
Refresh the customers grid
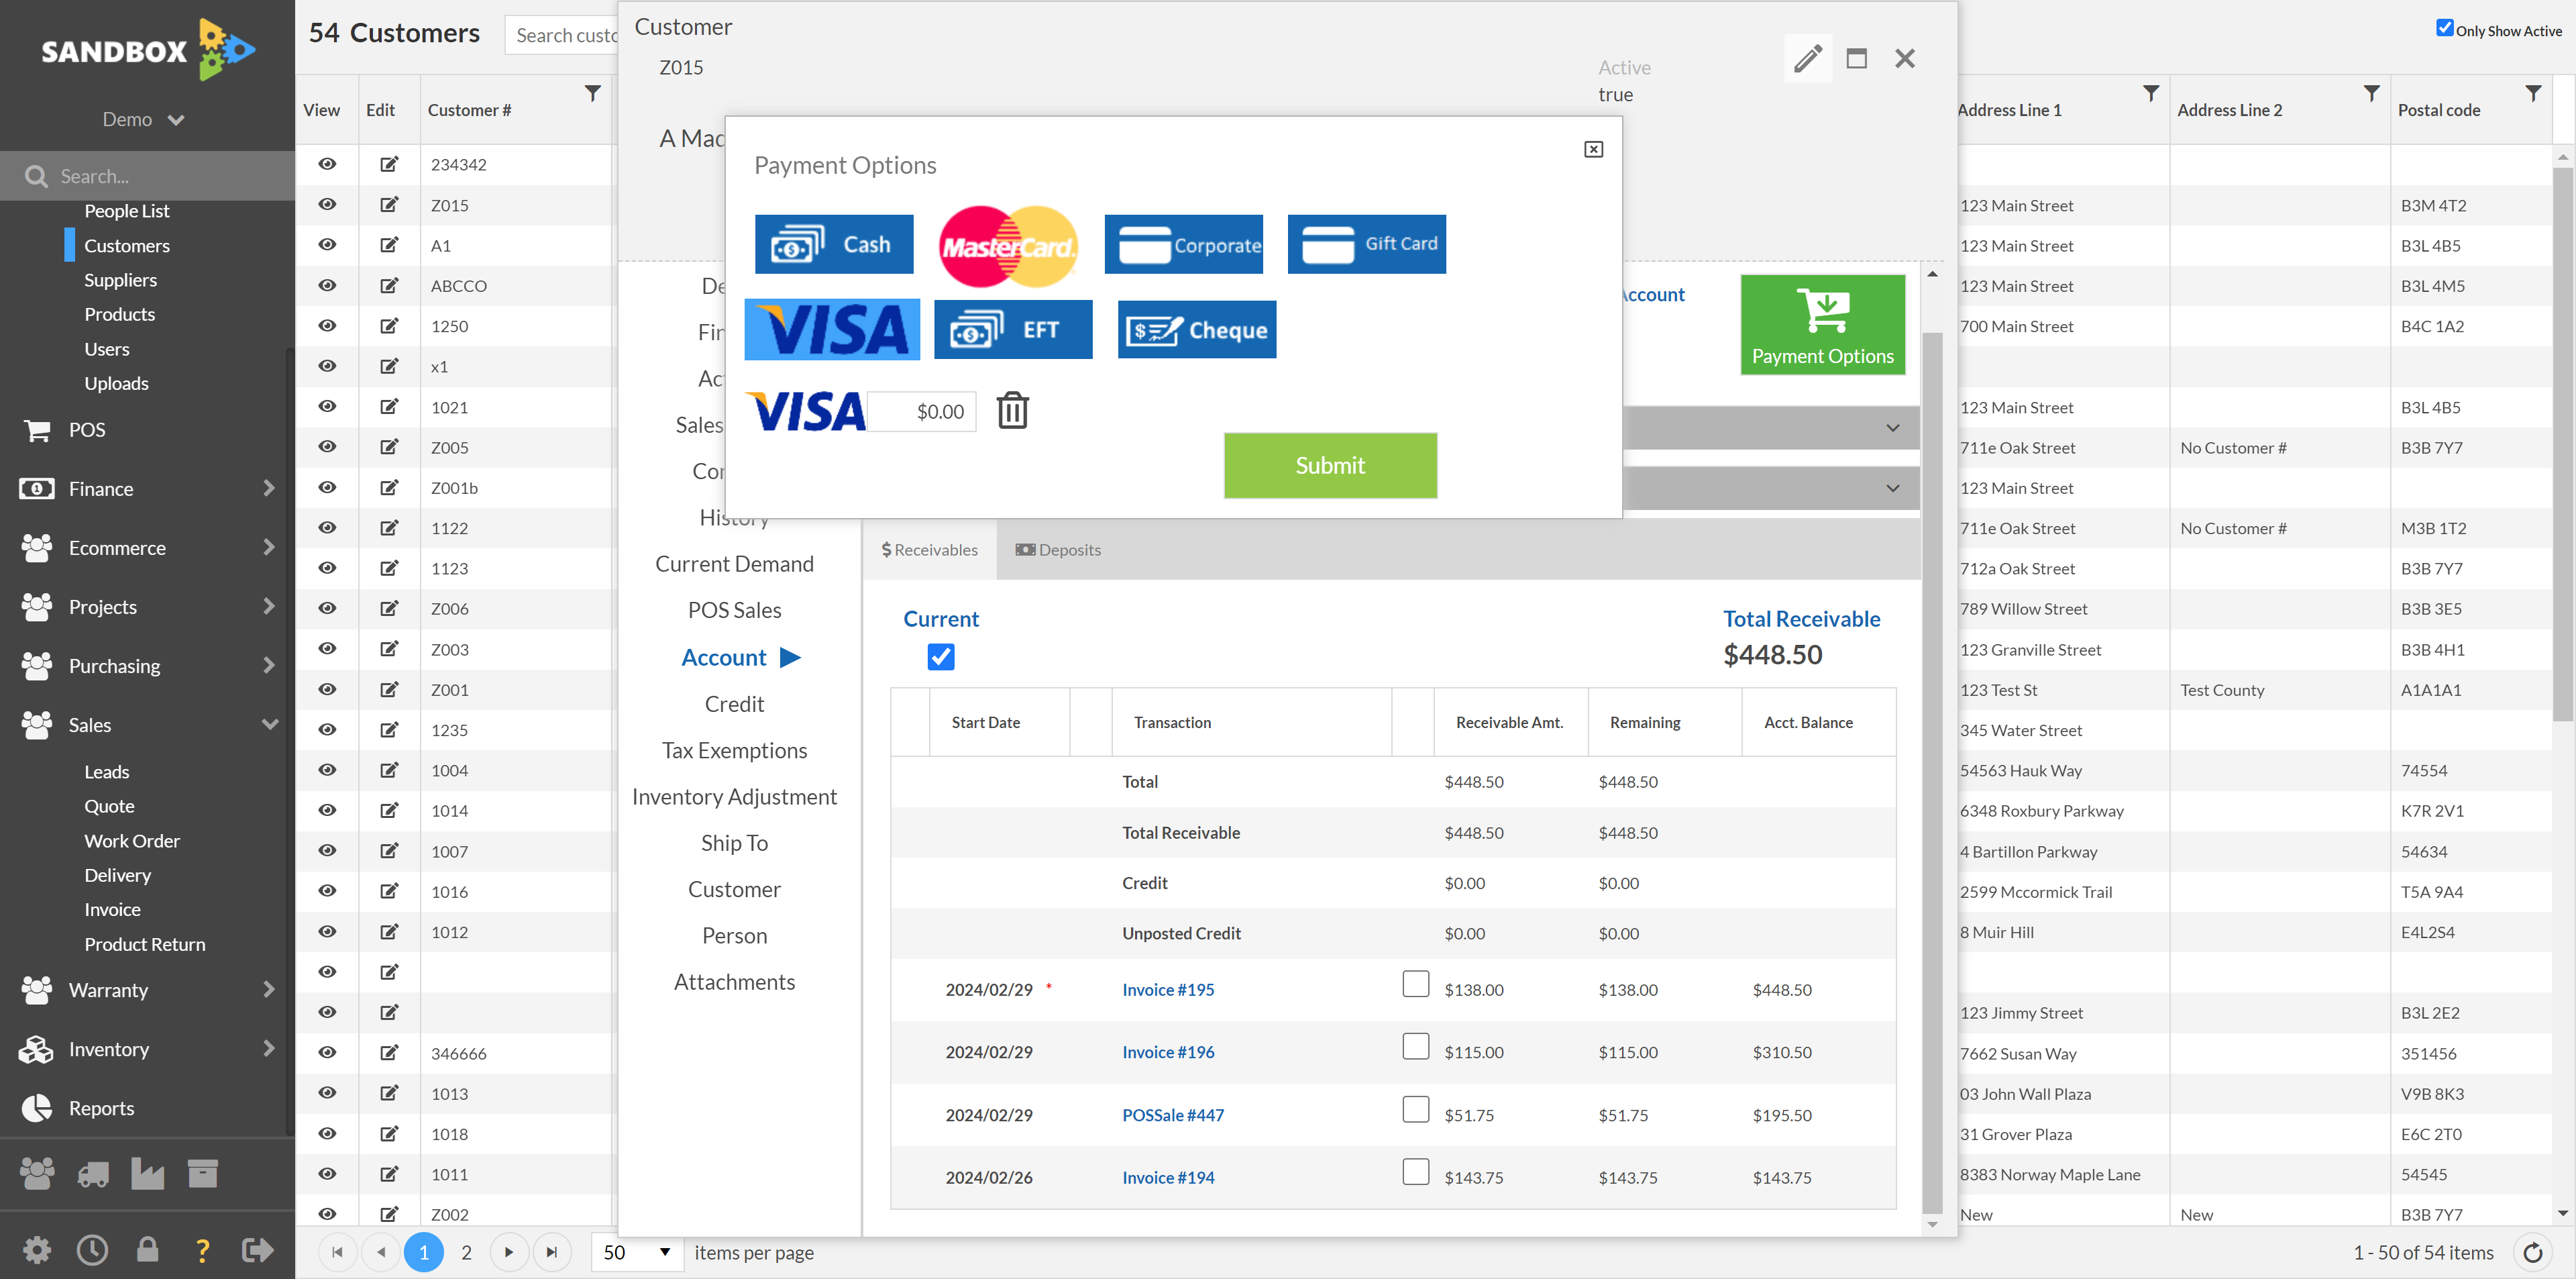coord(2532,1252)
